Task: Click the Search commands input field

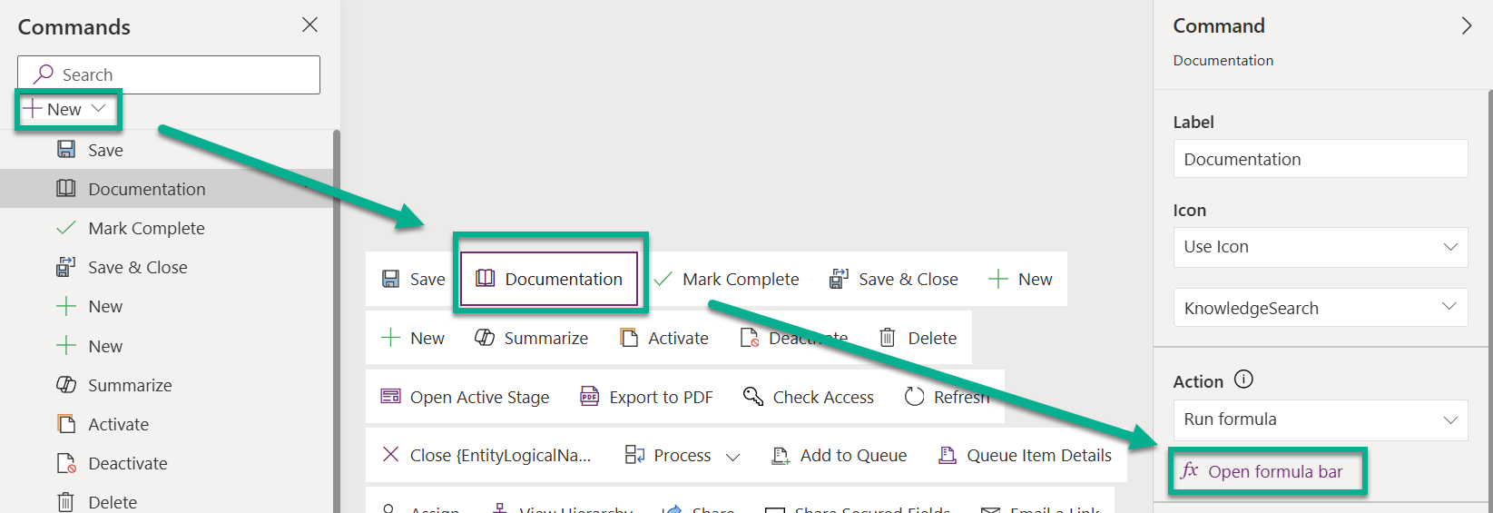Action: [x=182, y=74]
